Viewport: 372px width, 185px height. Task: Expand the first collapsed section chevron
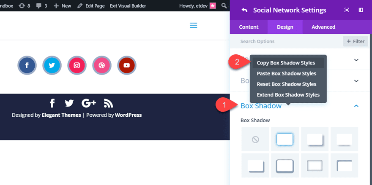[356, 60]
